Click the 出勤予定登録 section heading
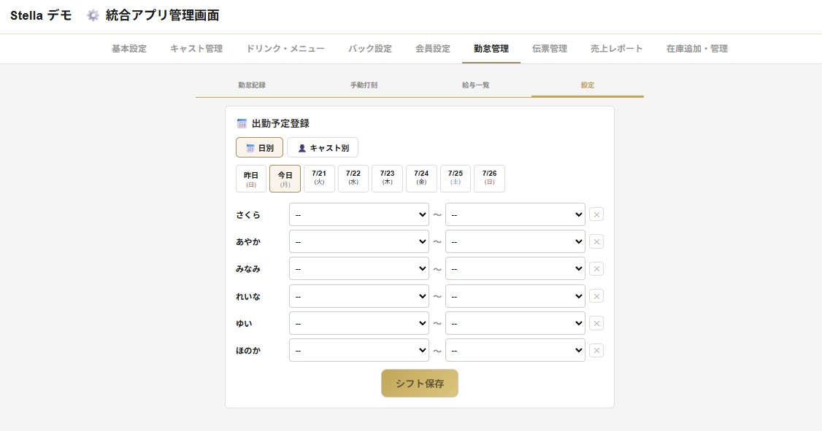This screenshot has height=431, width=822. pos(280,123)
